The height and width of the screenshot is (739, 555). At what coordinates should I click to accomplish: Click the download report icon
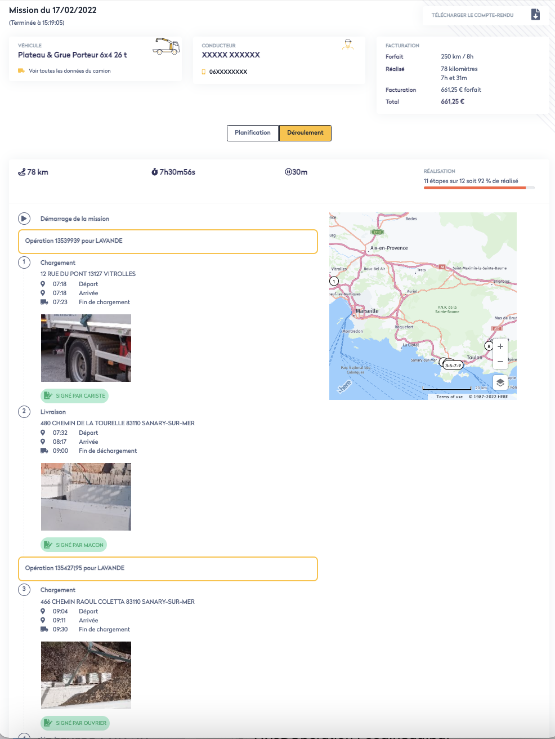click(535, 15)
